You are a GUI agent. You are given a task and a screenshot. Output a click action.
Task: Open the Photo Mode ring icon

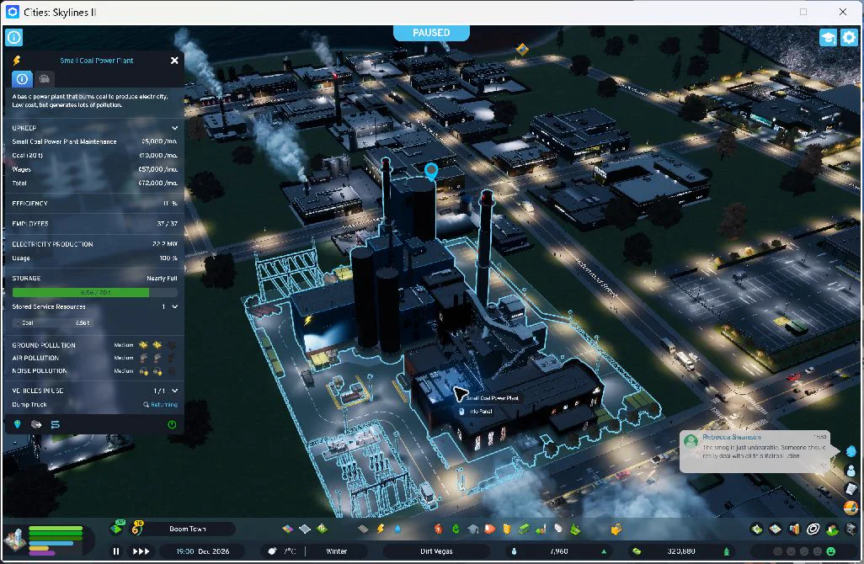[x=813, y=529]
